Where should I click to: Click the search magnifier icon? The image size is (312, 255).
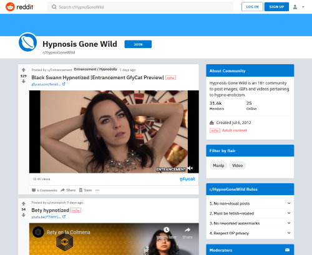tap(54, 7)
